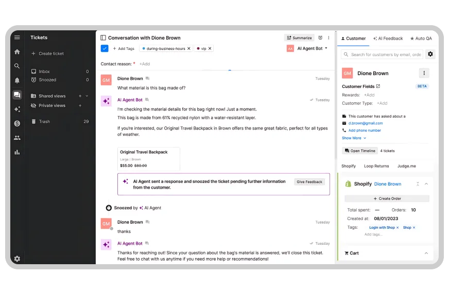Viewport: 449px width, 294px height.
Task: Open Settings gear at sidebar bottom
Action: tap(17, 259)
